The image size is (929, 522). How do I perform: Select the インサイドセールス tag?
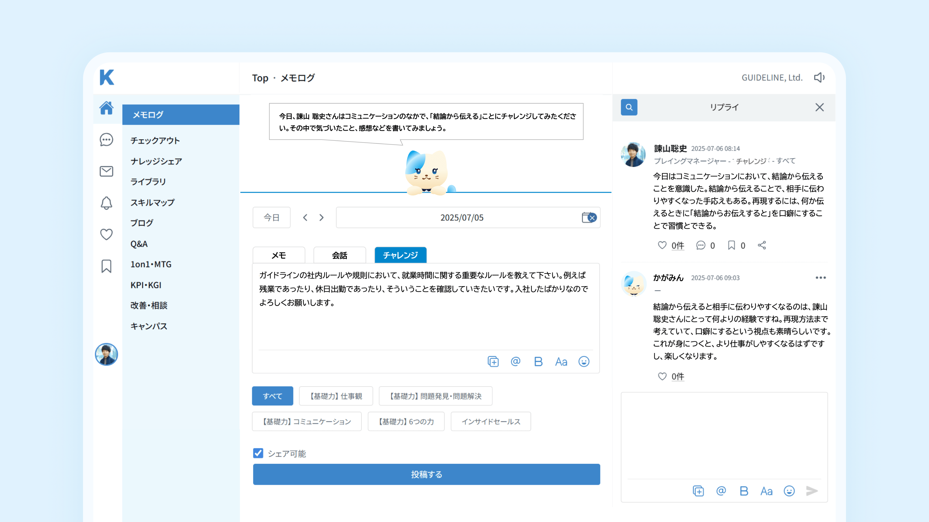(491, 422)
